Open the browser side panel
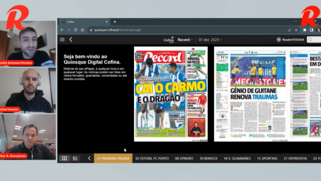 click(311, 30)
